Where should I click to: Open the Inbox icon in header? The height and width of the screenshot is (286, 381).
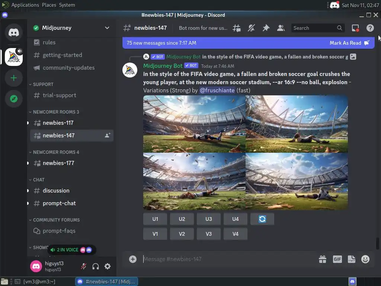[355, 28]
